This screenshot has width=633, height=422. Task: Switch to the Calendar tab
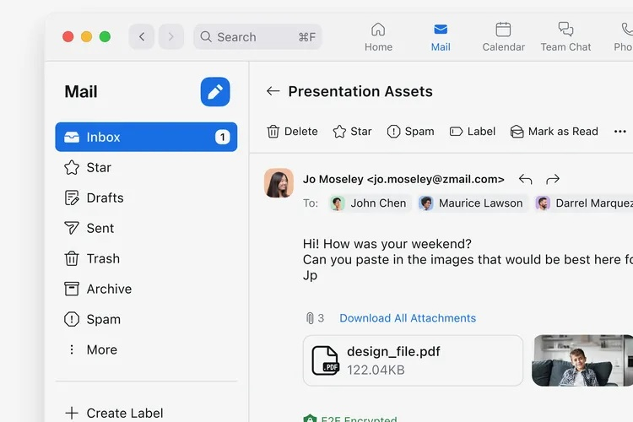[503, 37]
